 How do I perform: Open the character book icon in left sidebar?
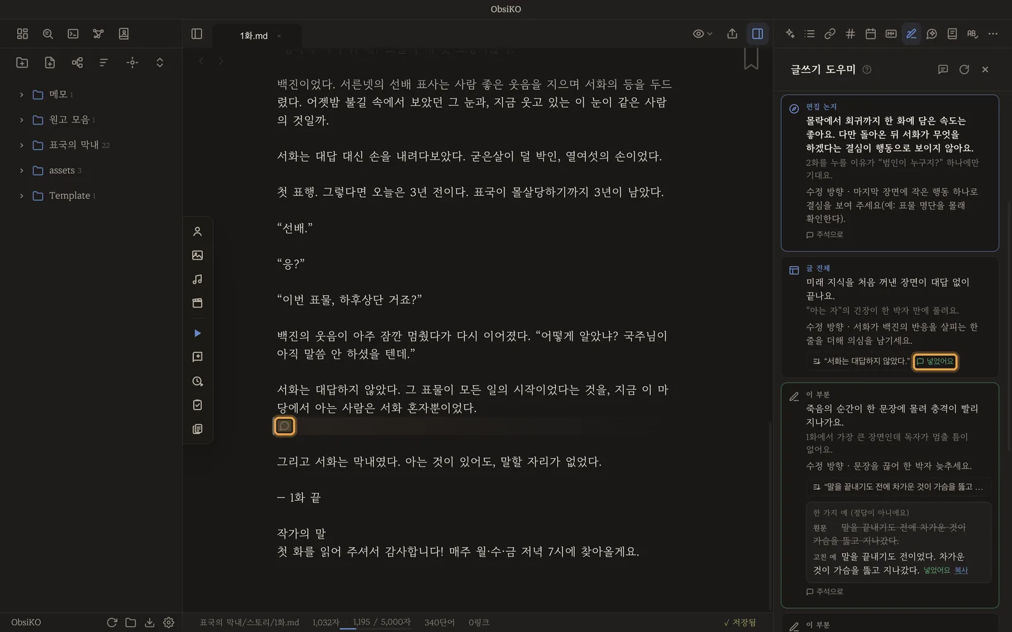pos(124,33)
